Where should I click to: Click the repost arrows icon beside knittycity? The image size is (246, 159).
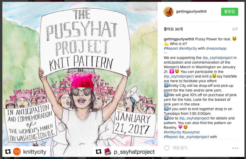(x=8, y=152)
